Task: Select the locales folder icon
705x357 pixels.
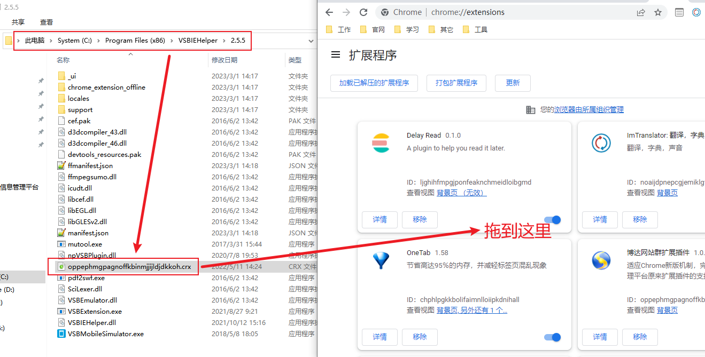Action: 61,99
